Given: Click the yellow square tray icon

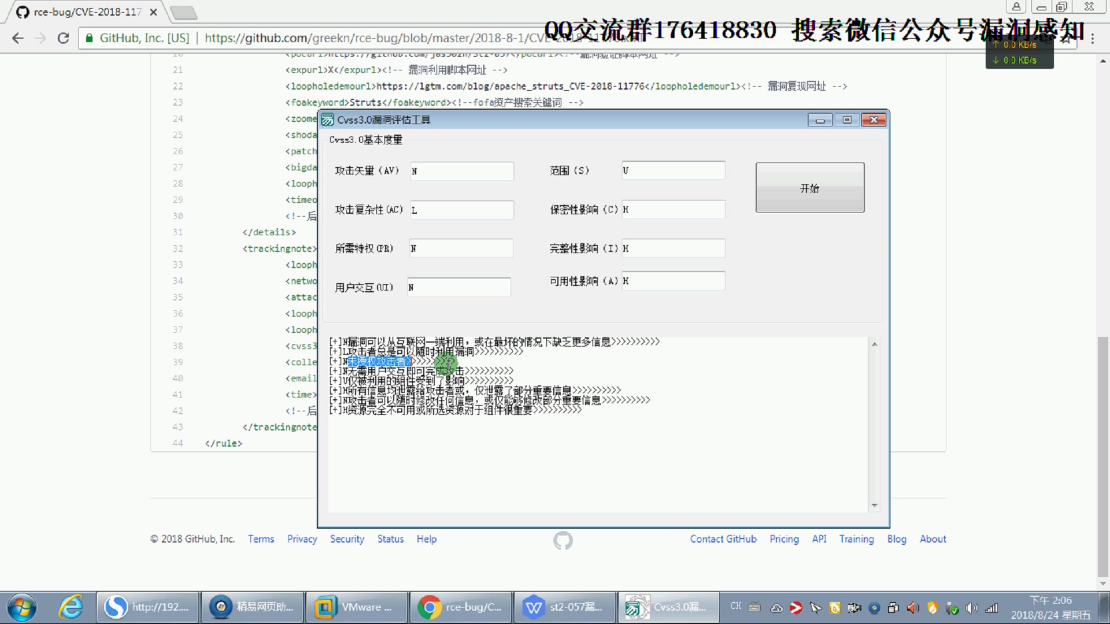Looking at the screenshot, I should click(x=835, y=608).
